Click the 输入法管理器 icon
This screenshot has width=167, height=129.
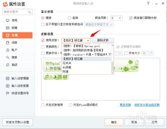point(8,79)
